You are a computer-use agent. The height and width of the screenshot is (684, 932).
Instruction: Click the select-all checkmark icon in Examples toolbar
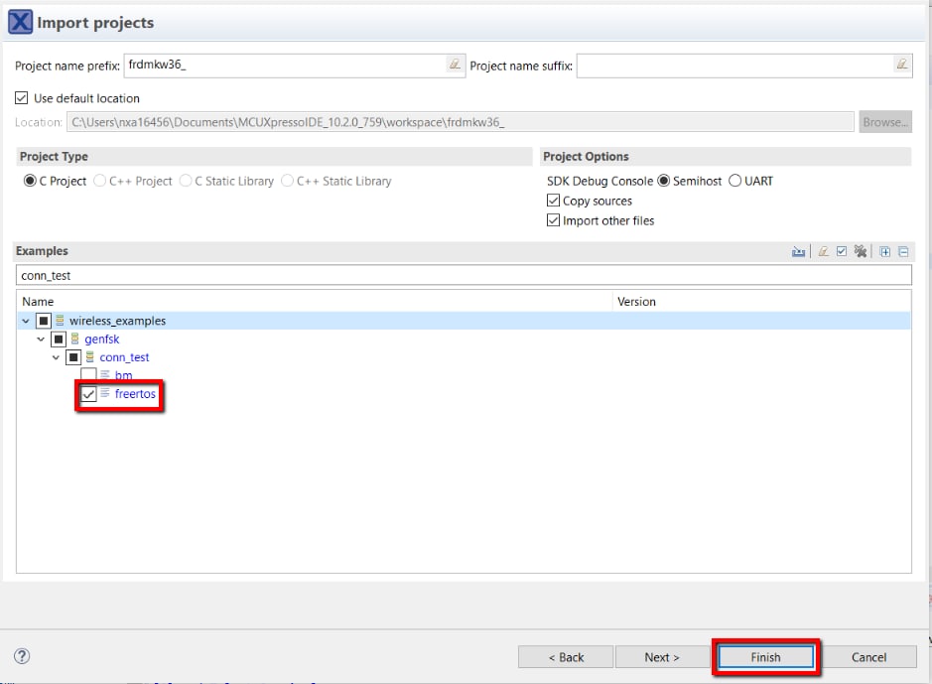[x=842, y=252]
